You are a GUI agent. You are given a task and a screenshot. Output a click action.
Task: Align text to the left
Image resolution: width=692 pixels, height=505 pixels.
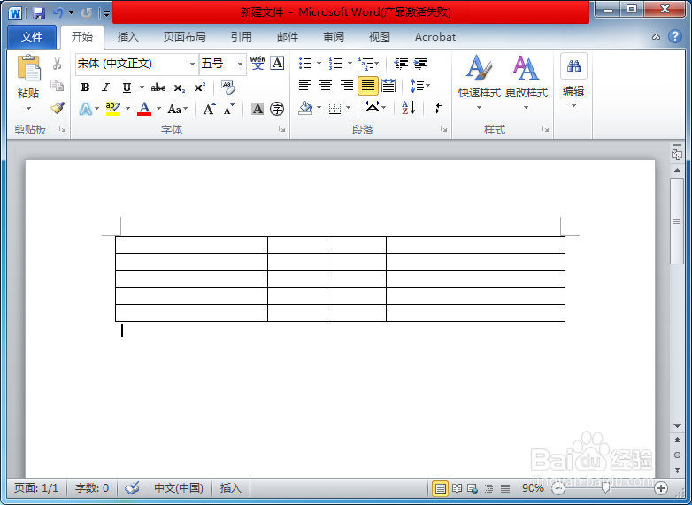pyautogui.click(x=305, y=86)
